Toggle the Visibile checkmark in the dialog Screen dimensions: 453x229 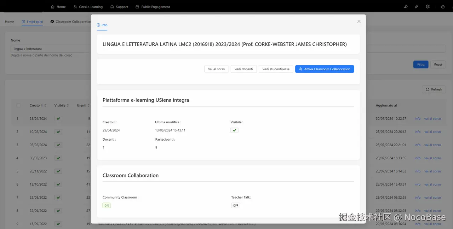[x=234, y=130]
